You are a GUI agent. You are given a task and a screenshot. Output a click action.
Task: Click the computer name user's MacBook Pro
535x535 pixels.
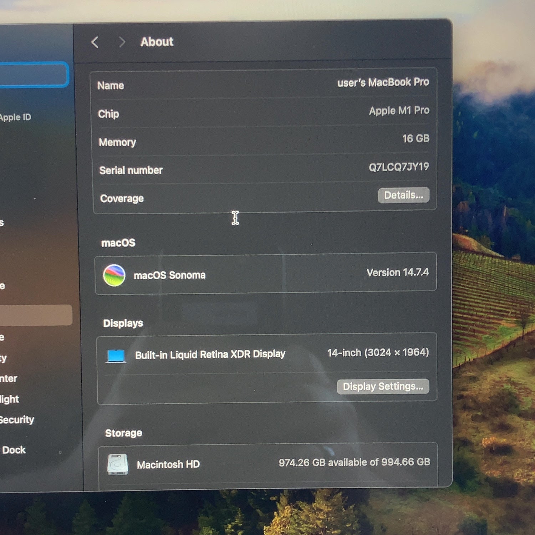pos(383,82)
